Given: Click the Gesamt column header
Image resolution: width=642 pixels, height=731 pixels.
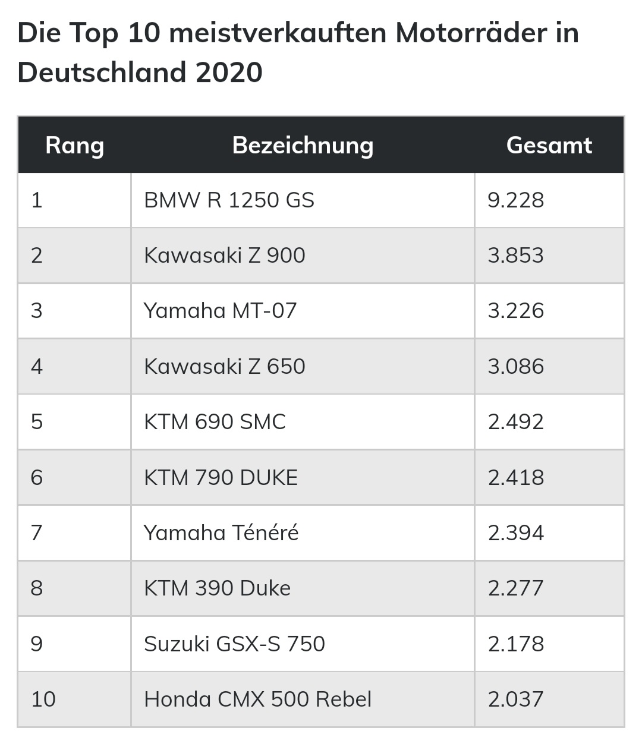Looking at the screenshot, I should coord(549,146).
